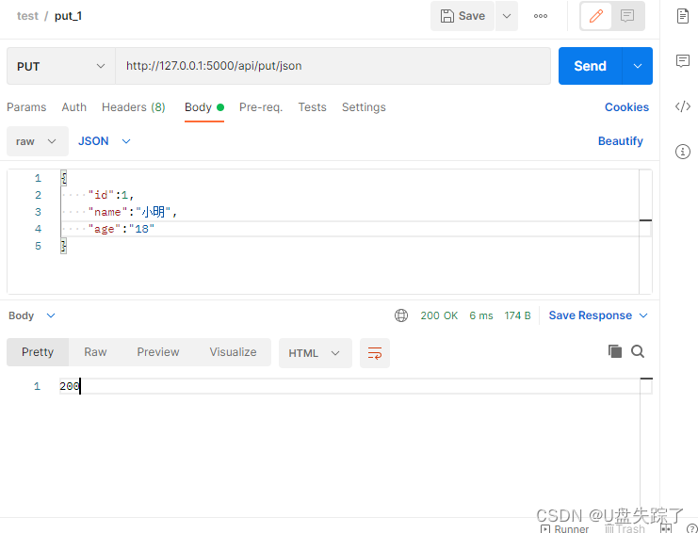
Task: Select the Preview response view
Action: coord(158,352)
